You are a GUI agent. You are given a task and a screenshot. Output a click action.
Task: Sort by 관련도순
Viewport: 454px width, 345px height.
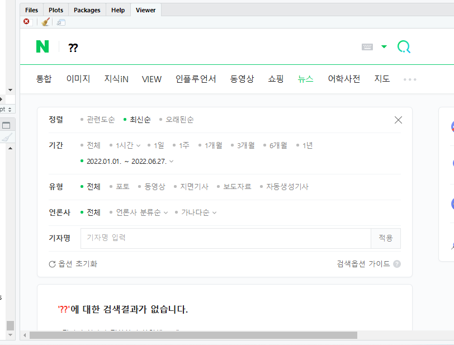coord(101,120)
